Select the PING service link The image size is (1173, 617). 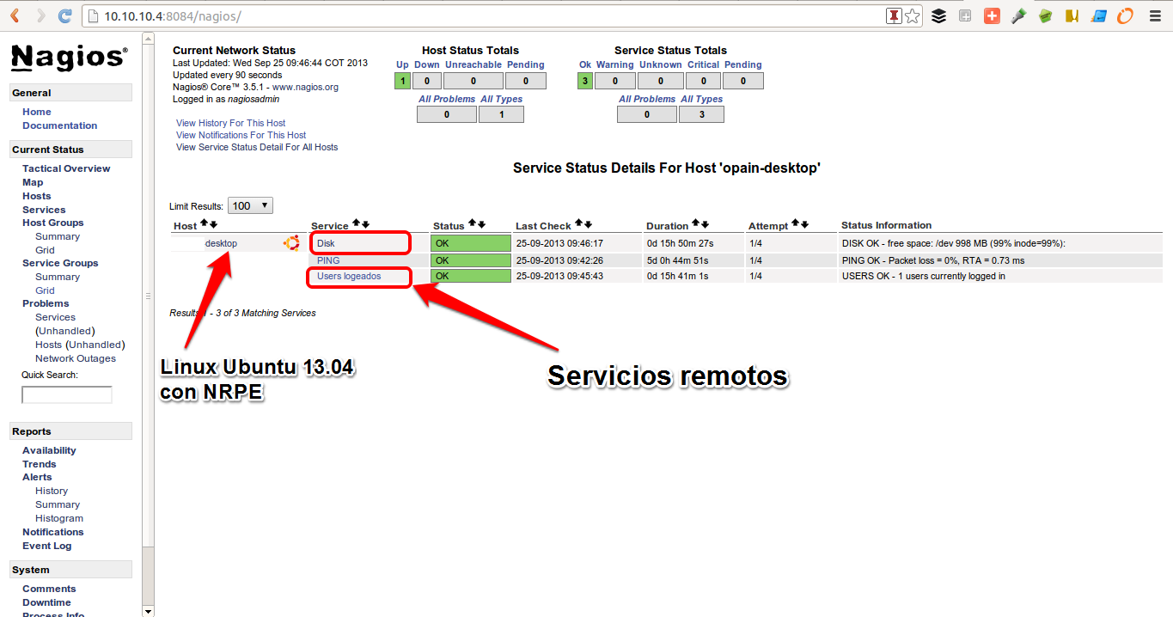pos(327,260)
